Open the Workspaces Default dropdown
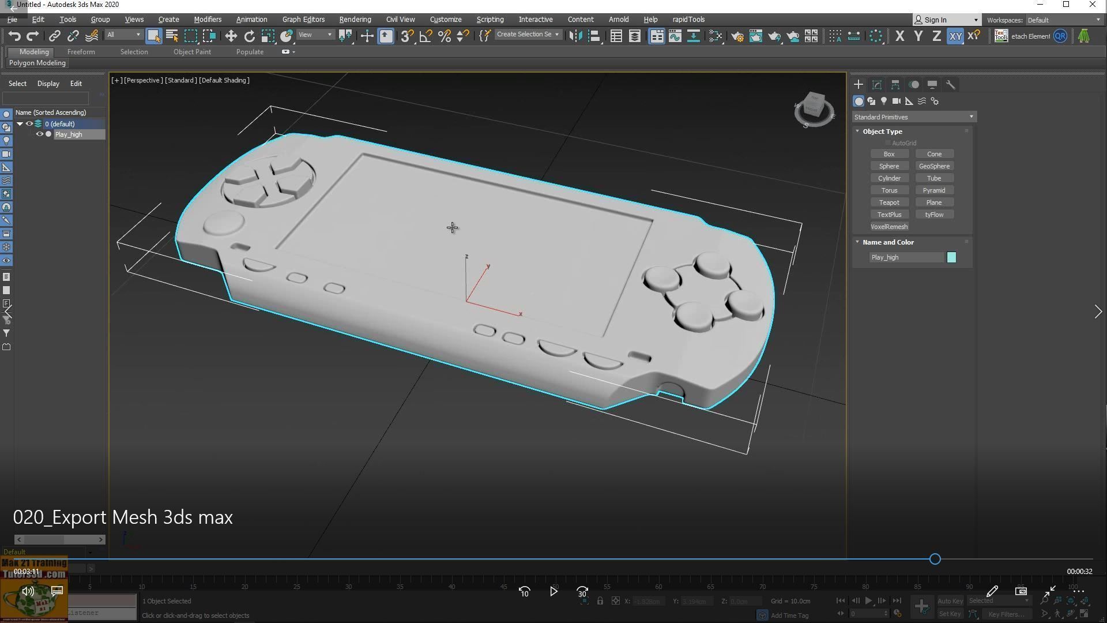Image resolution: width=1107 pixels, height=623 pixels. click(x=1063, y=20)
